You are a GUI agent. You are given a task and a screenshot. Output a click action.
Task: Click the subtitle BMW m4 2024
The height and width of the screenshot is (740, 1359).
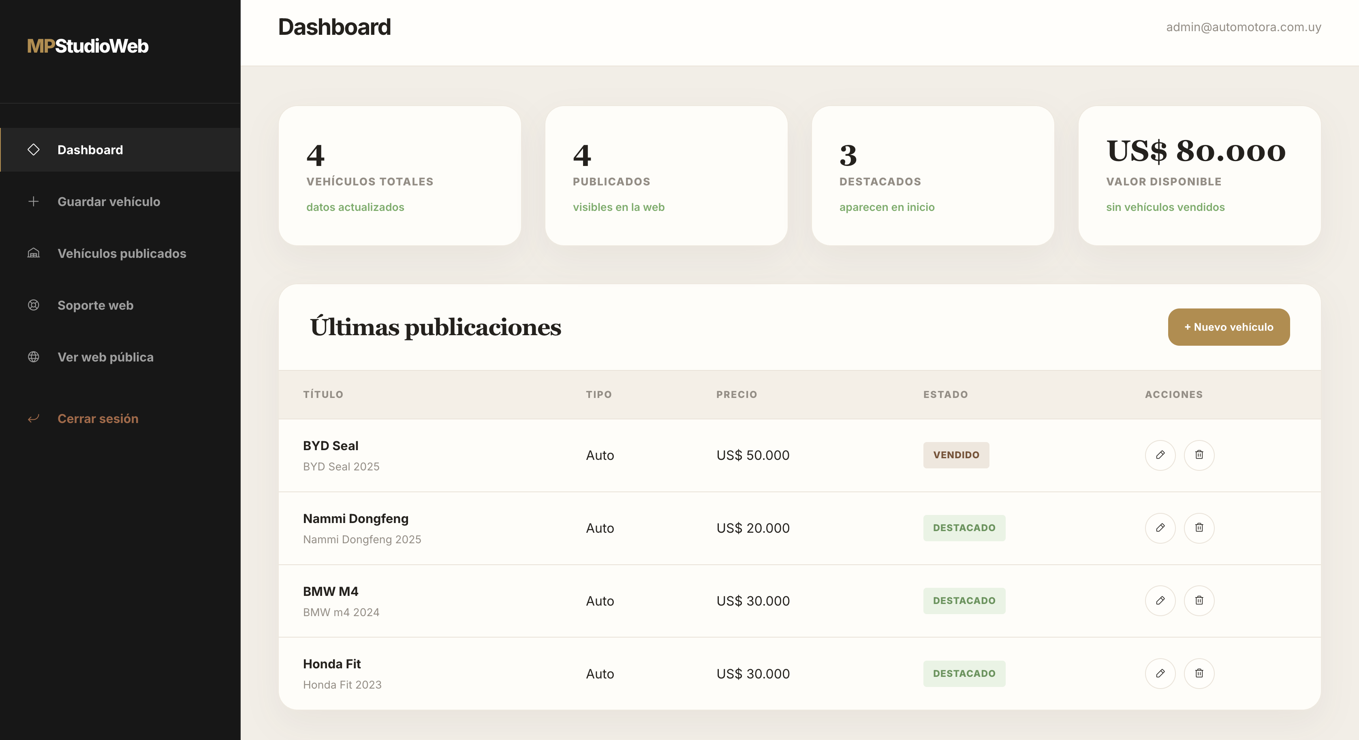[341, 612]
